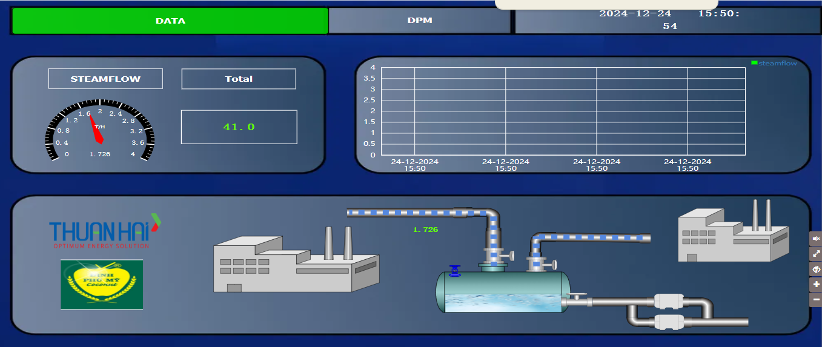Zoom out with the minus button
The height and width of the screenshot is (347, 822).
(x=815, y=300)
